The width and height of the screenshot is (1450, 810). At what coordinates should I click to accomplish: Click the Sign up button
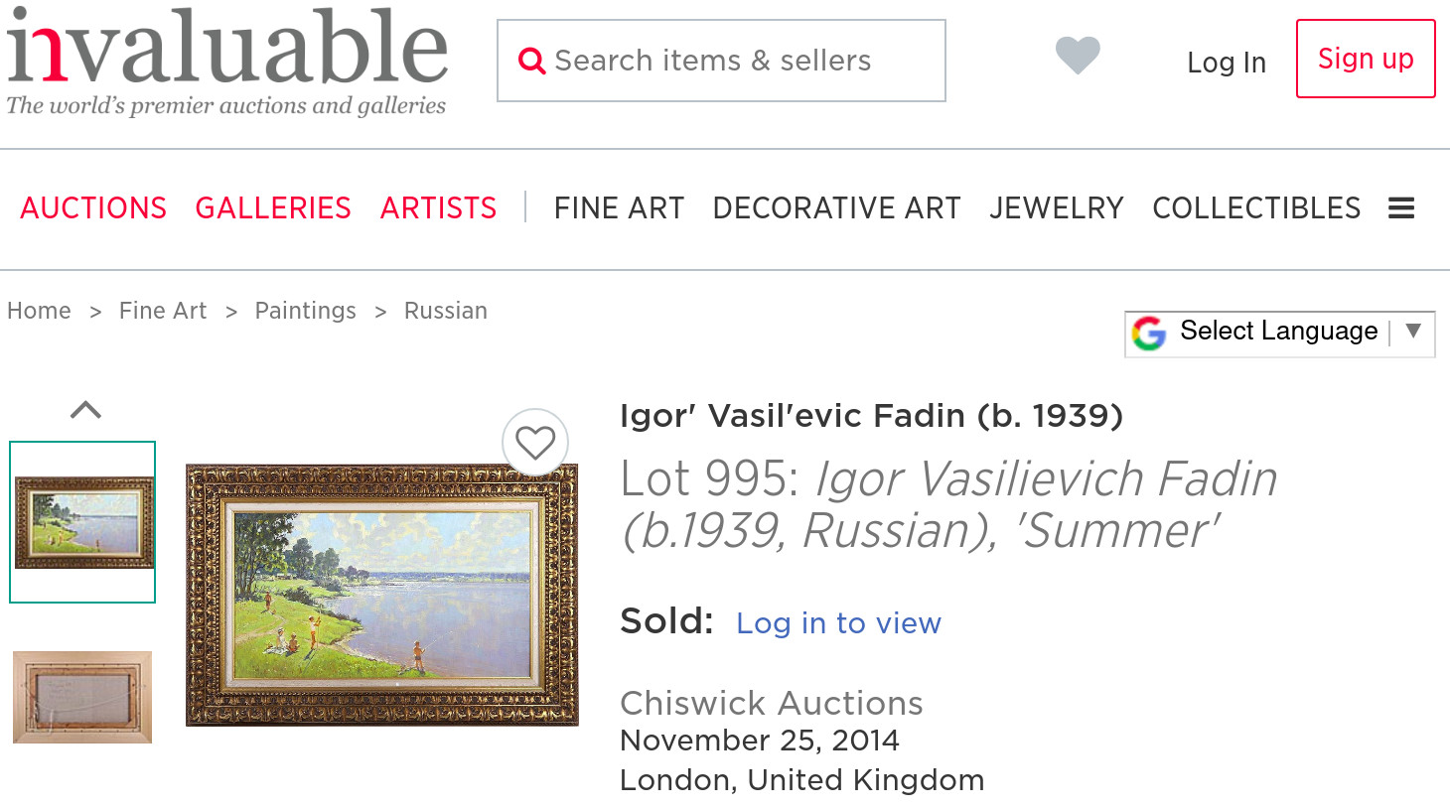[x=1366, y=60]
